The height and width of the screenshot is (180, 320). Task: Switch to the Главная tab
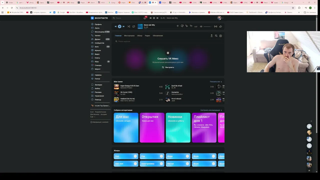coord(118,35)
